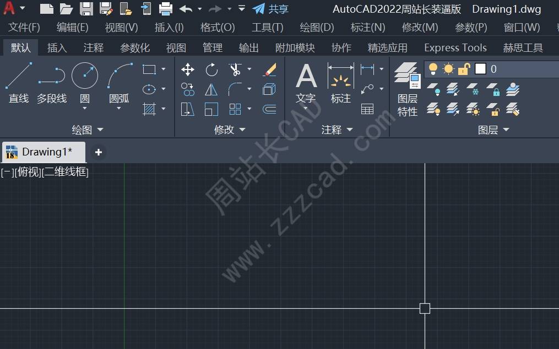Select the Scale tool
Viewport: 559px width, 349px height.
point(211,109)
